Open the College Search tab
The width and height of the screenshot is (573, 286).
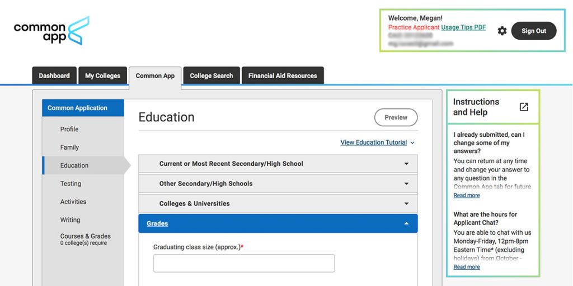(x=211, y=76)
